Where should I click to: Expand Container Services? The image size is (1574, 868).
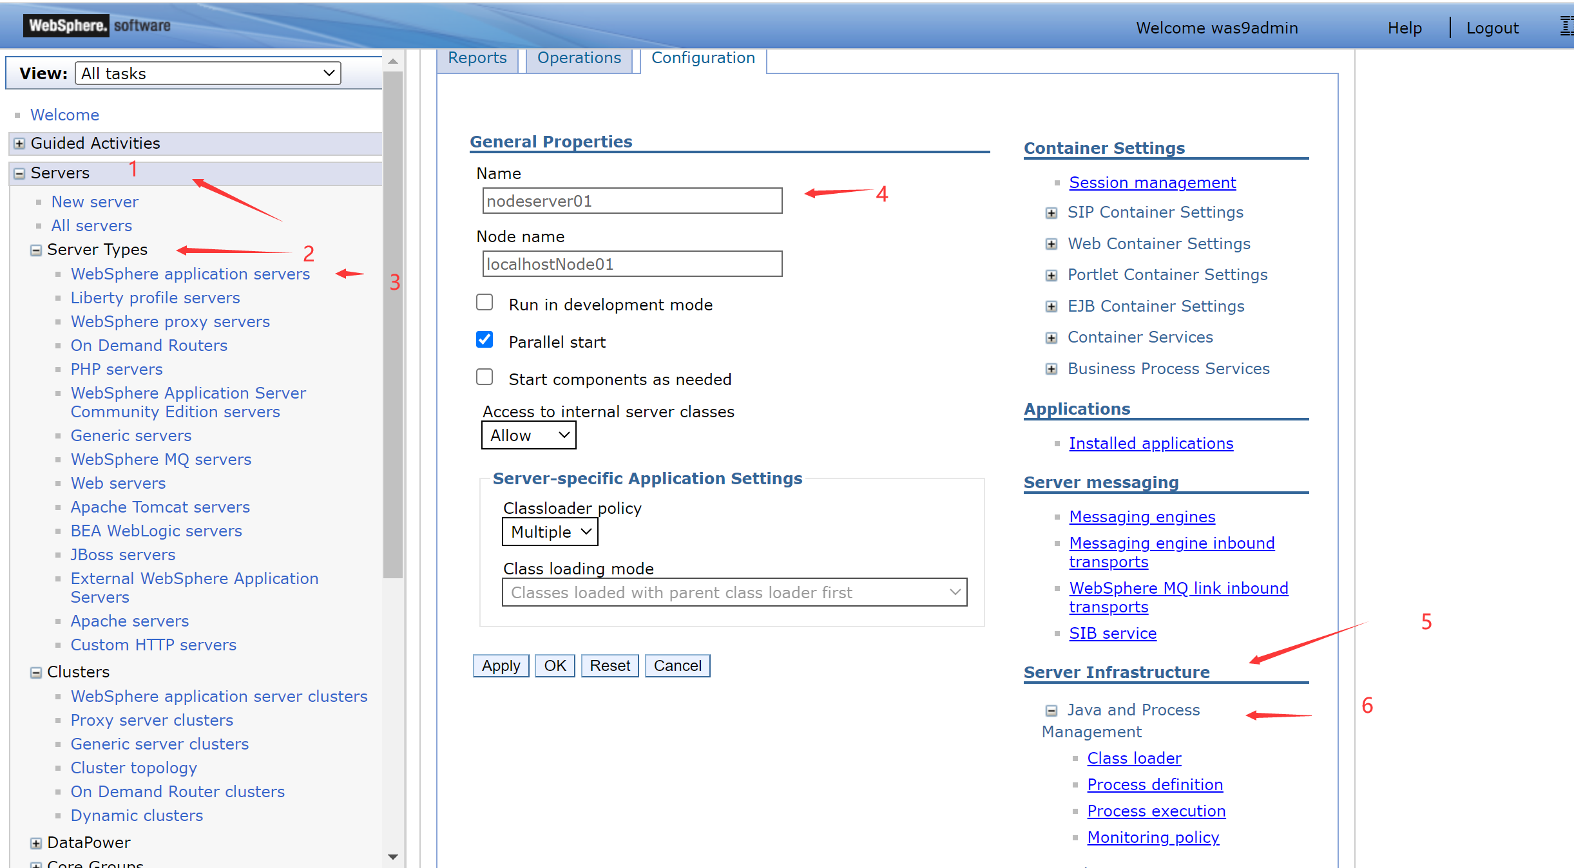pos(1051,338)
